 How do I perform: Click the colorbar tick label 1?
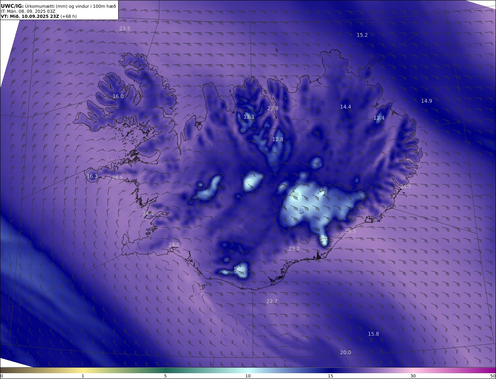click(x=83, y=376)
